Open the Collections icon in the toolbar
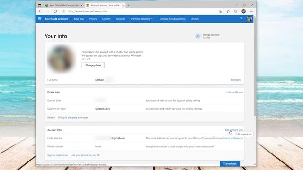This screenshot has height=170, width=303. coord(236,11)
